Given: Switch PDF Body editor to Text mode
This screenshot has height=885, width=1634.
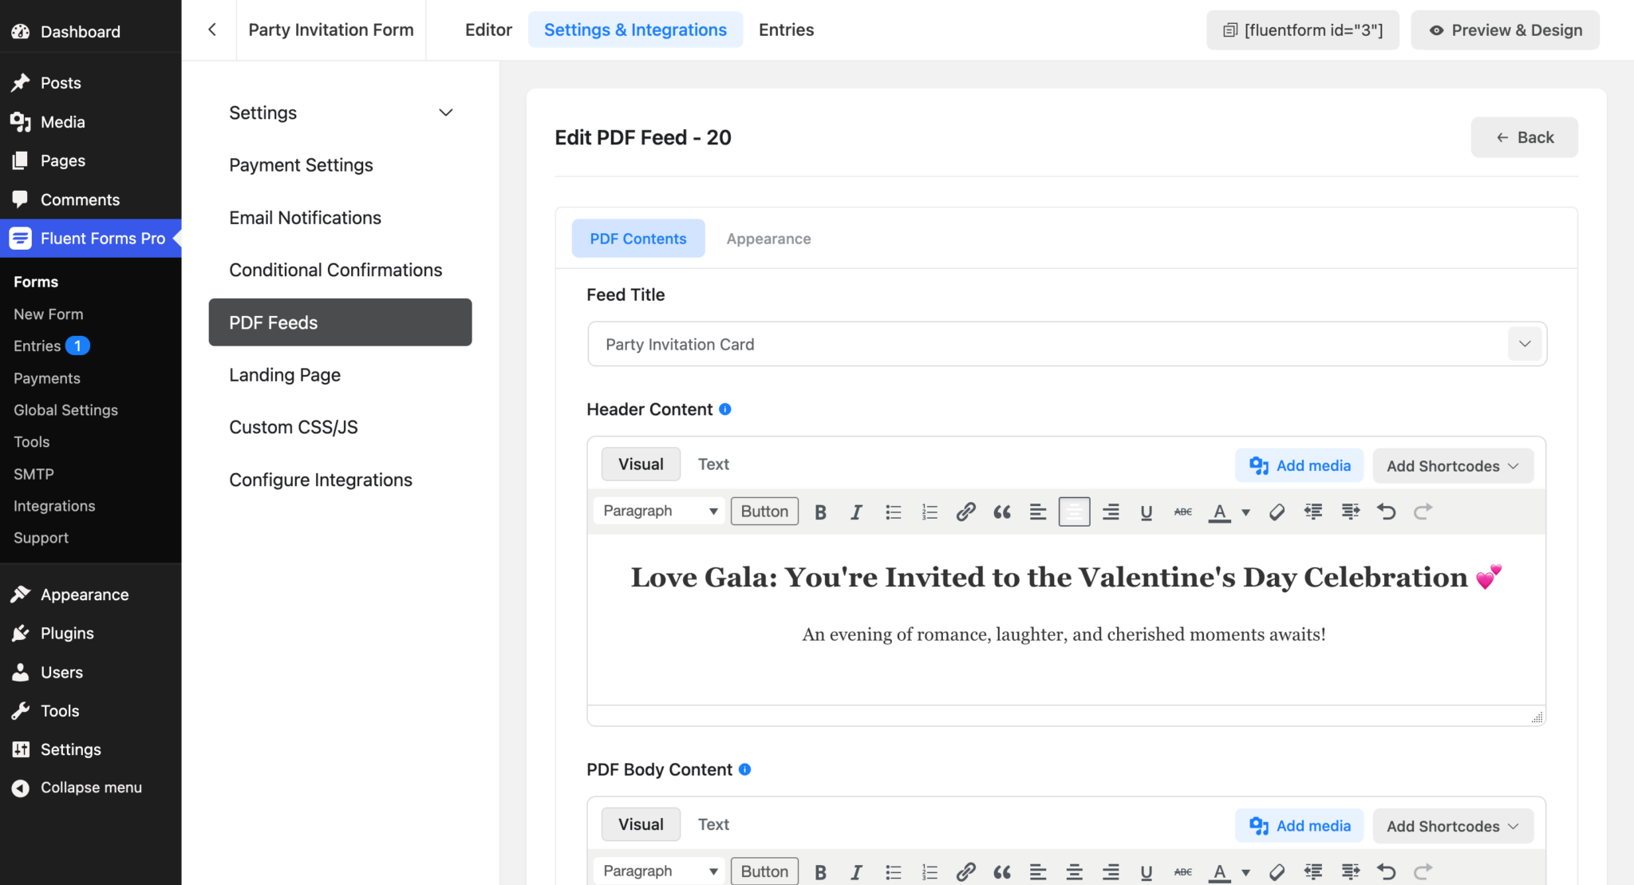Looking at the screenshot, I should (x=713, y=824).
